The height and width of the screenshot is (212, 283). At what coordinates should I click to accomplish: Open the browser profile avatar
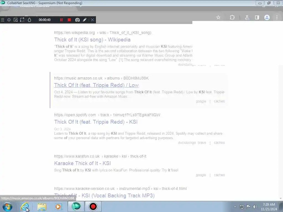[267, 17]
